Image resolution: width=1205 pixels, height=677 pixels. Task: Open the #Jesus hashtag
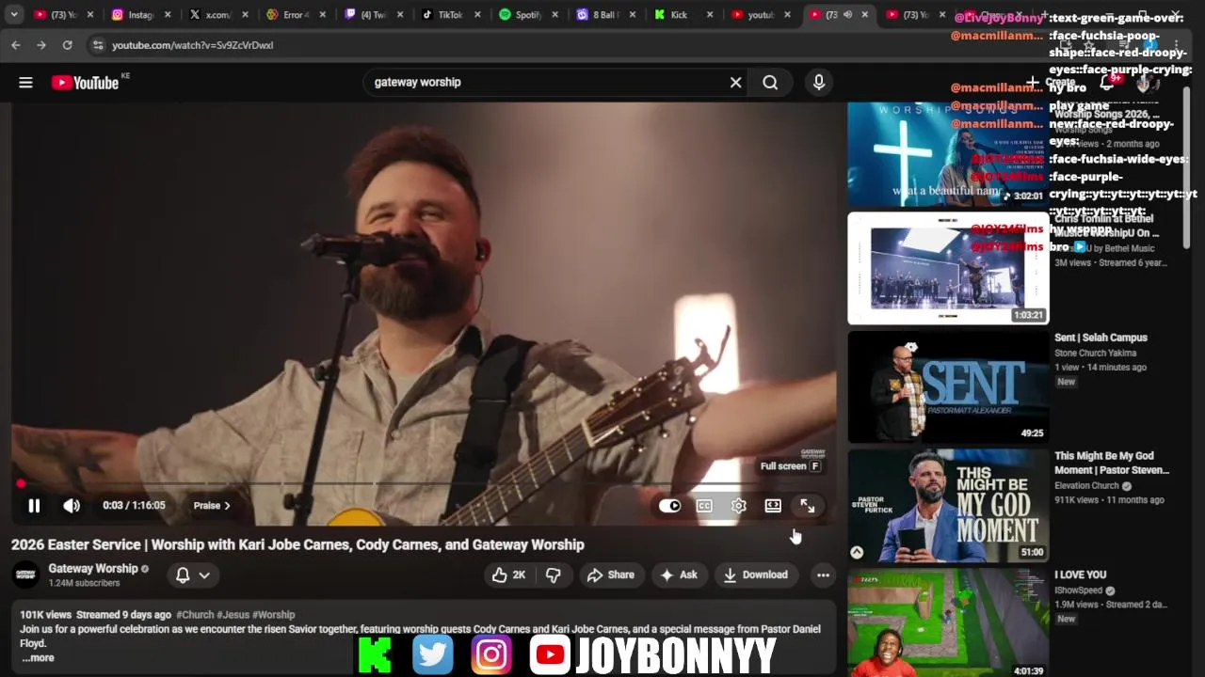[233, 615]
